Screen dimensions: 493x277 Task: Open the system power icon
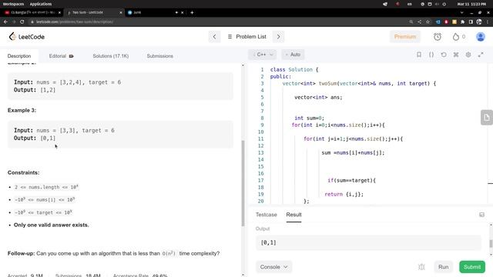click(444, 4)
